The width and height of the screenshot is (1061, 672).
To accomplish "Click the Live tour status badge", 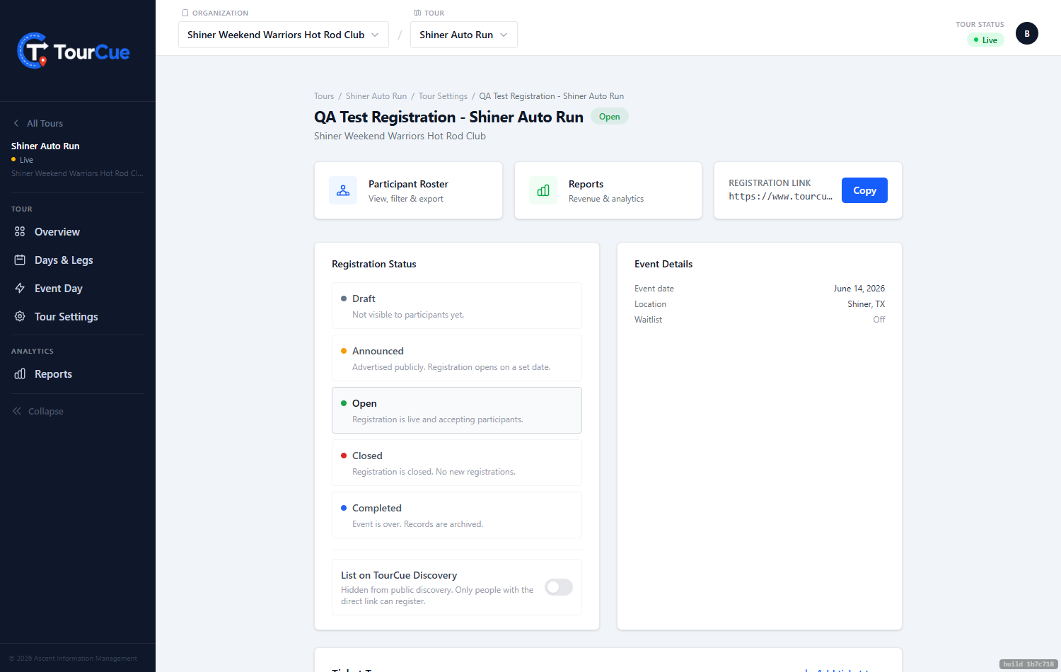I will [x=985, y=40].
